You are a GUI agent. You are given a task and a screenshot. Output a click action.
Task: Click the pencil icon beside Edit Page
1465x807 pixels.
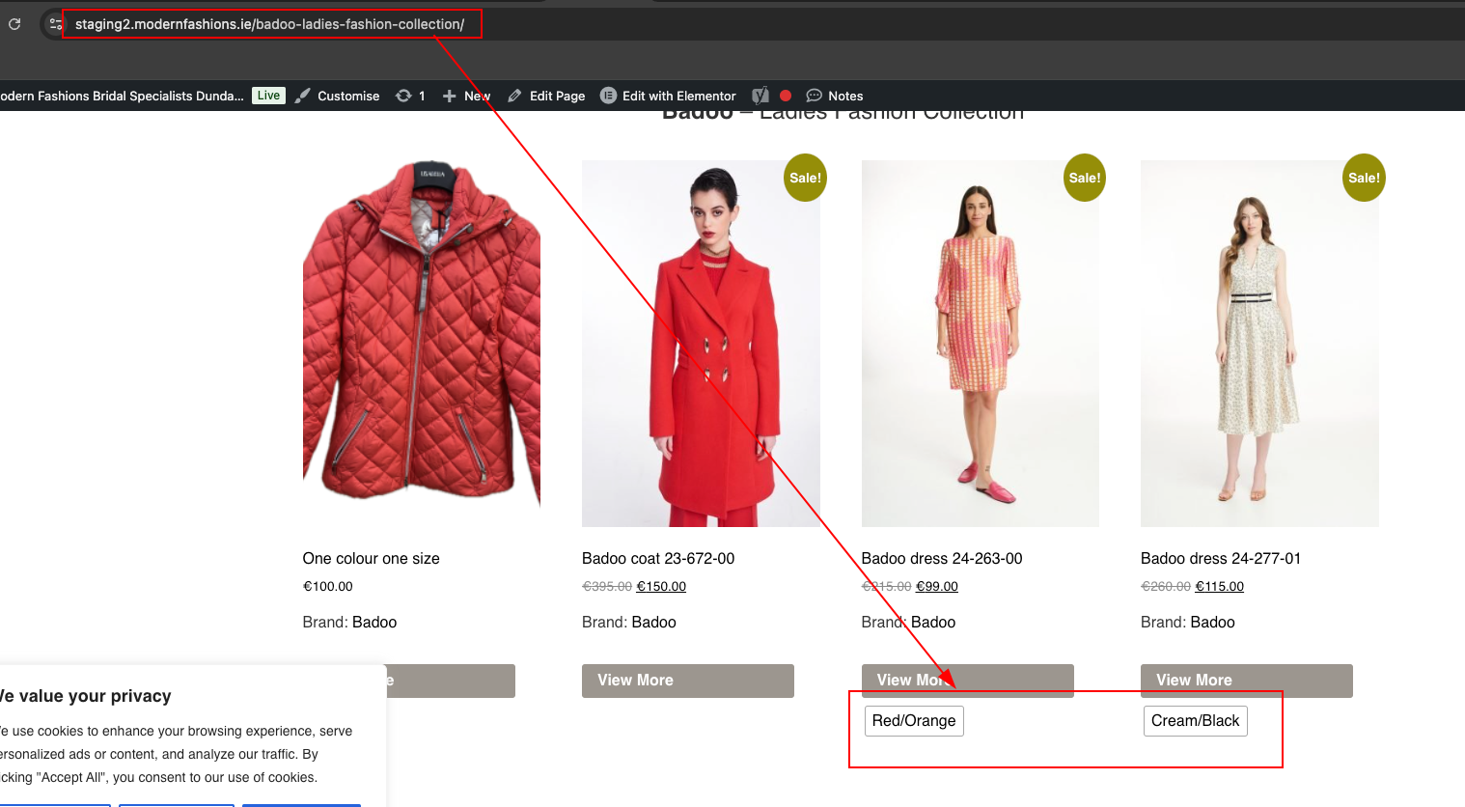[514, 96]
